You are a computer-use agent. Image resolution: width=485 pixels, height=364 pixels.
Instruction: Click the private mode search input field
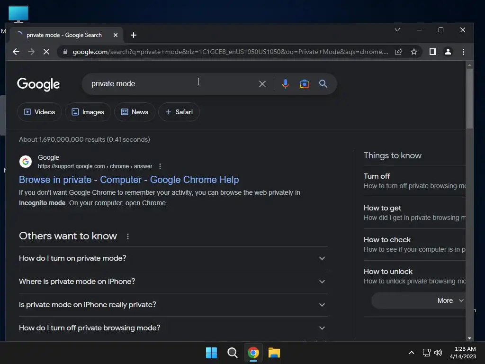pos(173,83)
